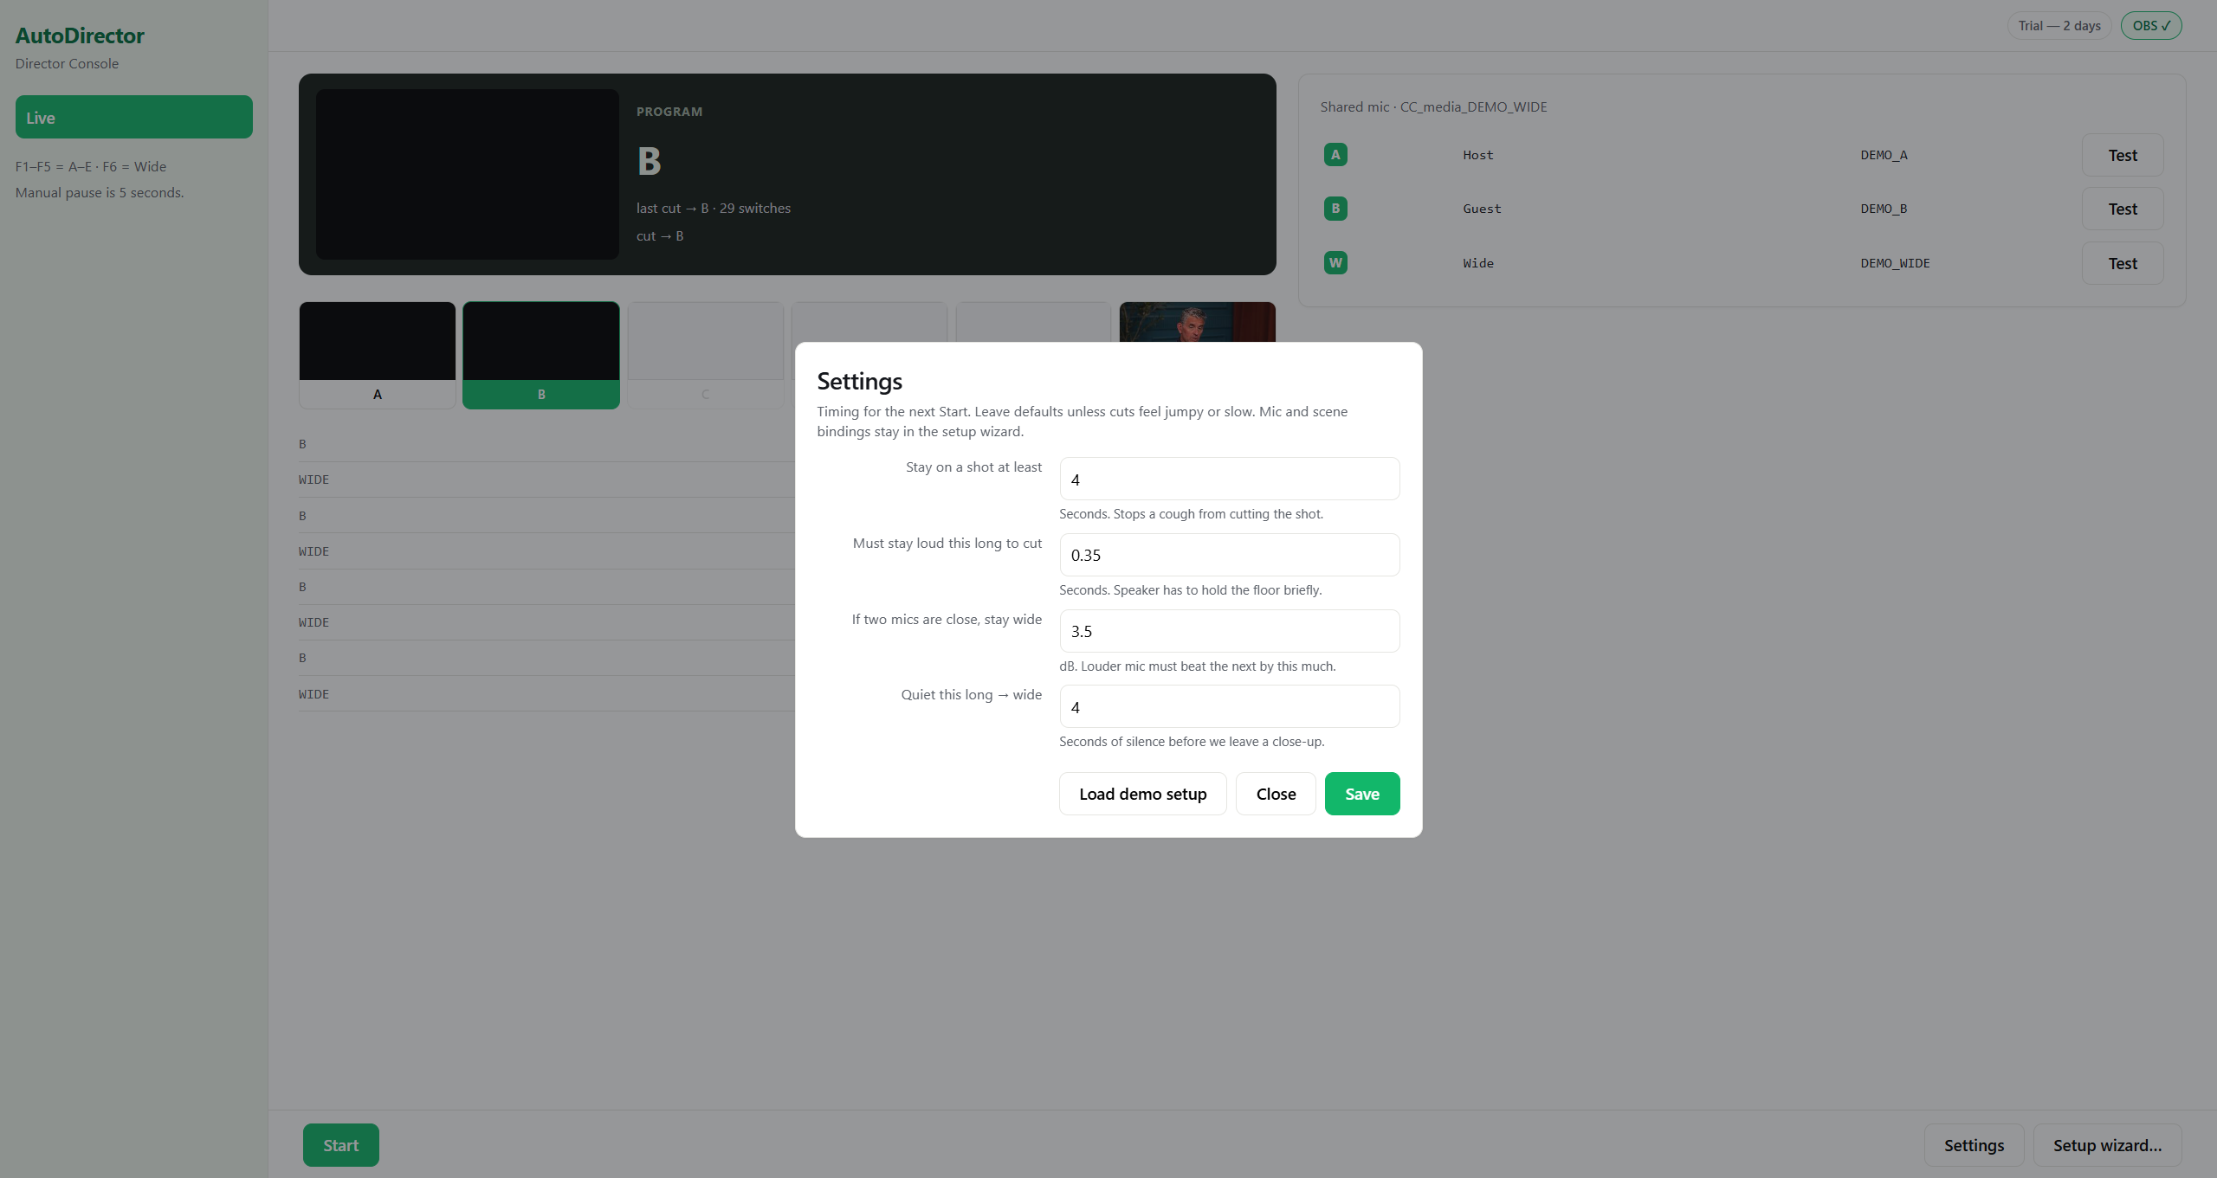
Task: Select camera A thumbnail
Action: point(378,355)
